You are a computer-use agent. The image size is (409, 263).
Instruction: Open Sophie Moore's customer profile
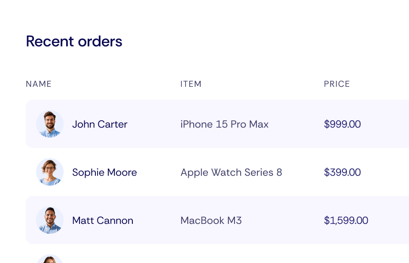click(x=104, y=172)
